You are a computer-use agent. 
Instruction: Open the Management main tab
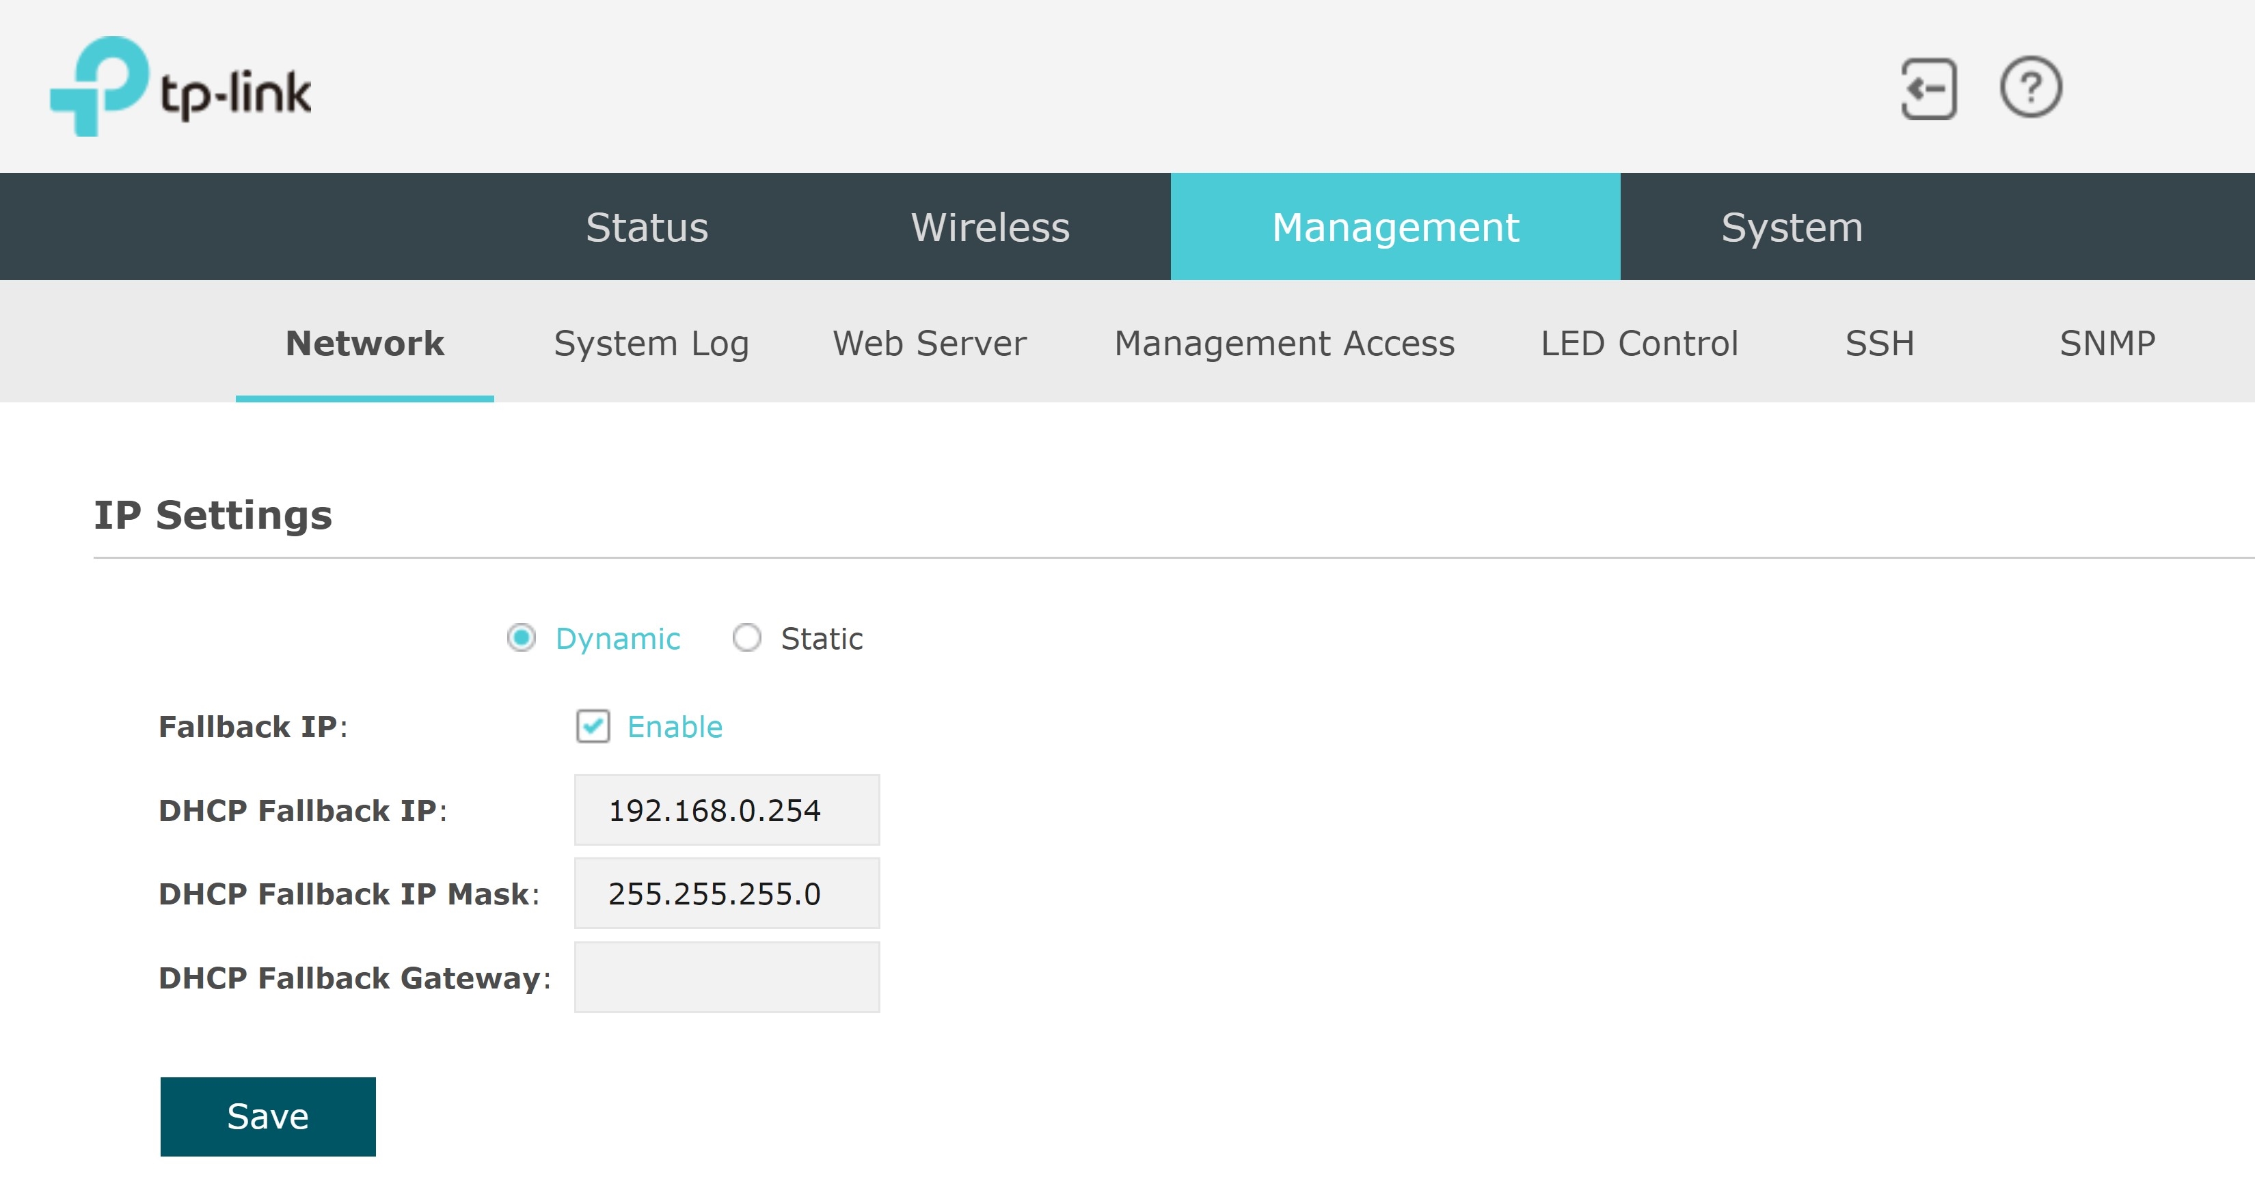click(x=1394, y=227)
